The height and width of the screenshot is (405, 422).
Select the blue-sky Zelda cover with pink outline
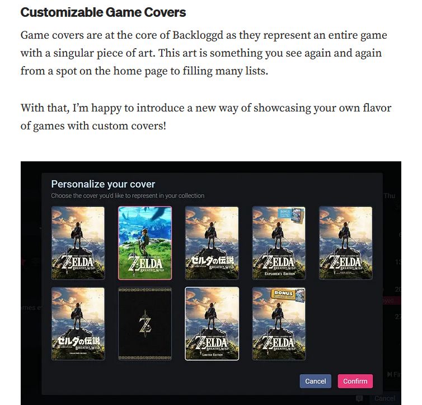pos(145,243)
